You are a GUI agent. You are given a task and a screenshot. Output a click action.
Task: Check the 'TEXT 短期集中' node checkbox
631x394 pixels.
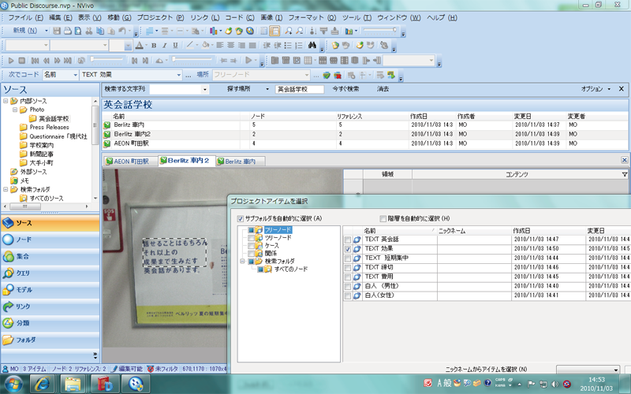point(348,258)
